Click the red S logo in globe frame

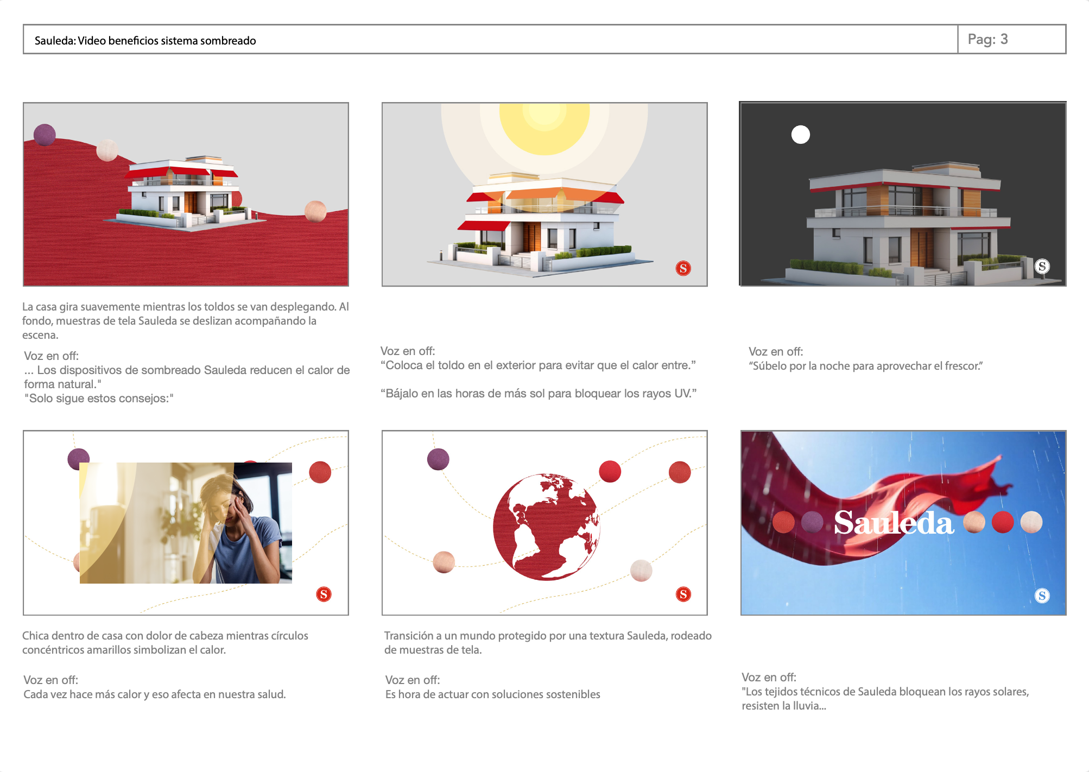coord(683,594)
